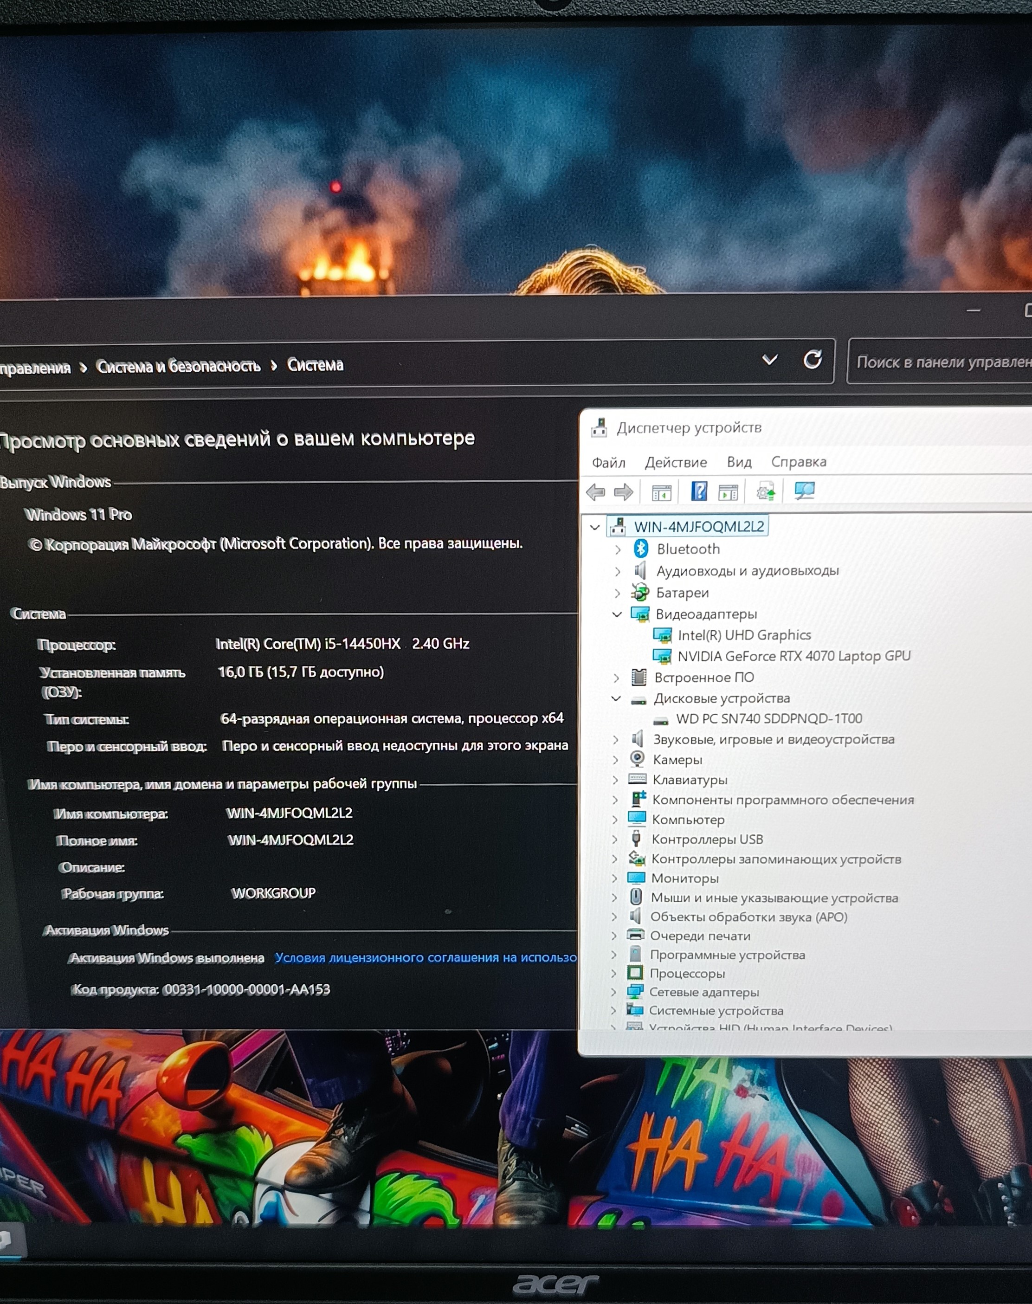Viewport: 1032px width, 1304px height.
Task: Collapse the root computer node in Device Manager
Action: click(x=595, y=527)
